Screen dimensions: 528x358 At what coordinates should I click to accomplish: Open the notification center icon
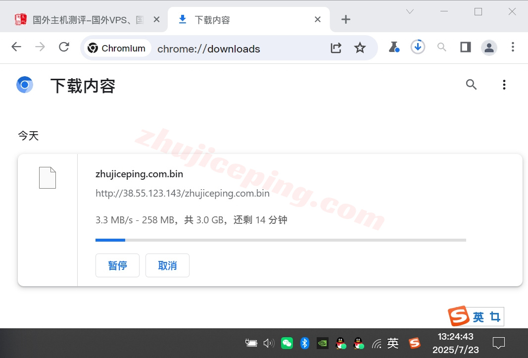tap(499, 343)
